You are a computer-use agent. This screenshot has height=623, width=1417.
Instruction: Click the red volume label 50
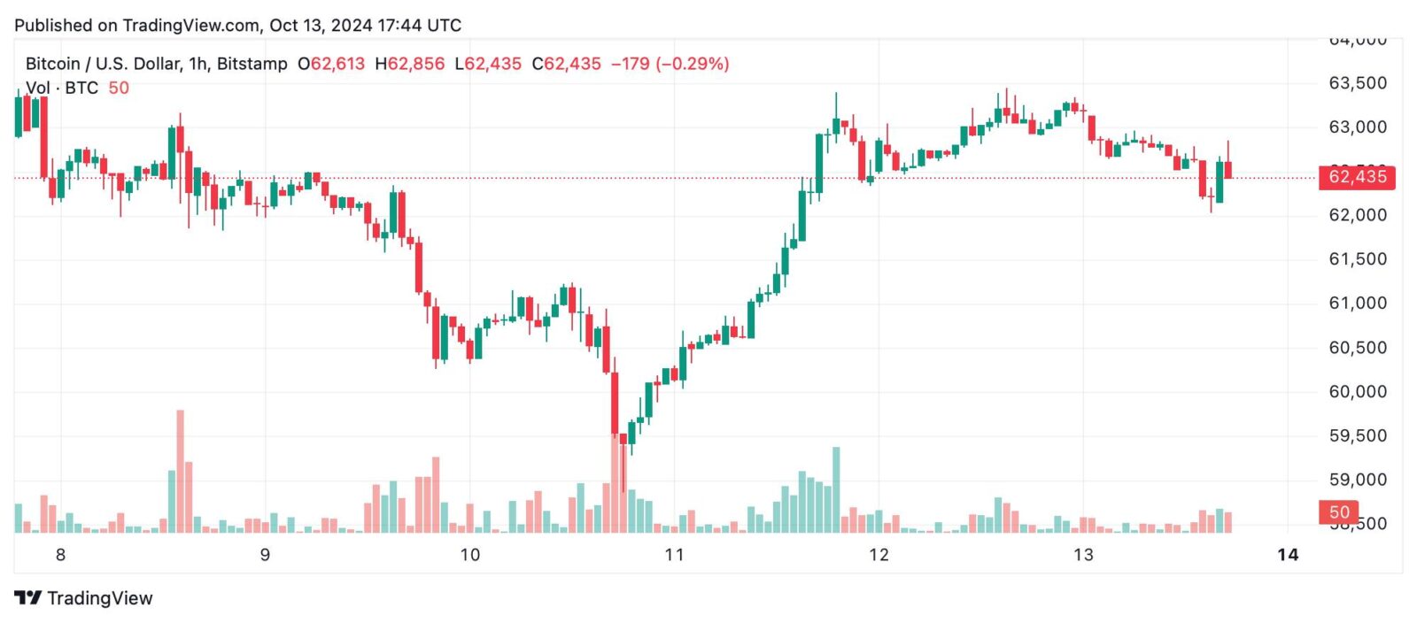point(1339,512)
